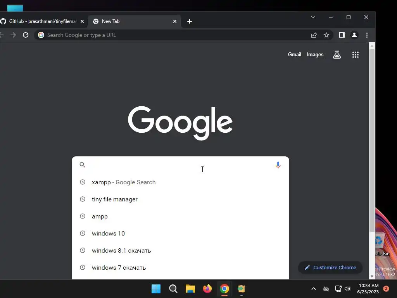Open the tab search dropdown arrow
This screenshot has width=397, height=298.
pyautogui.click(x=313, y=17)
